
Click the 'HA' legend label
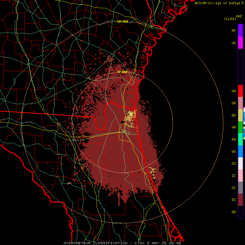(234, 91)
